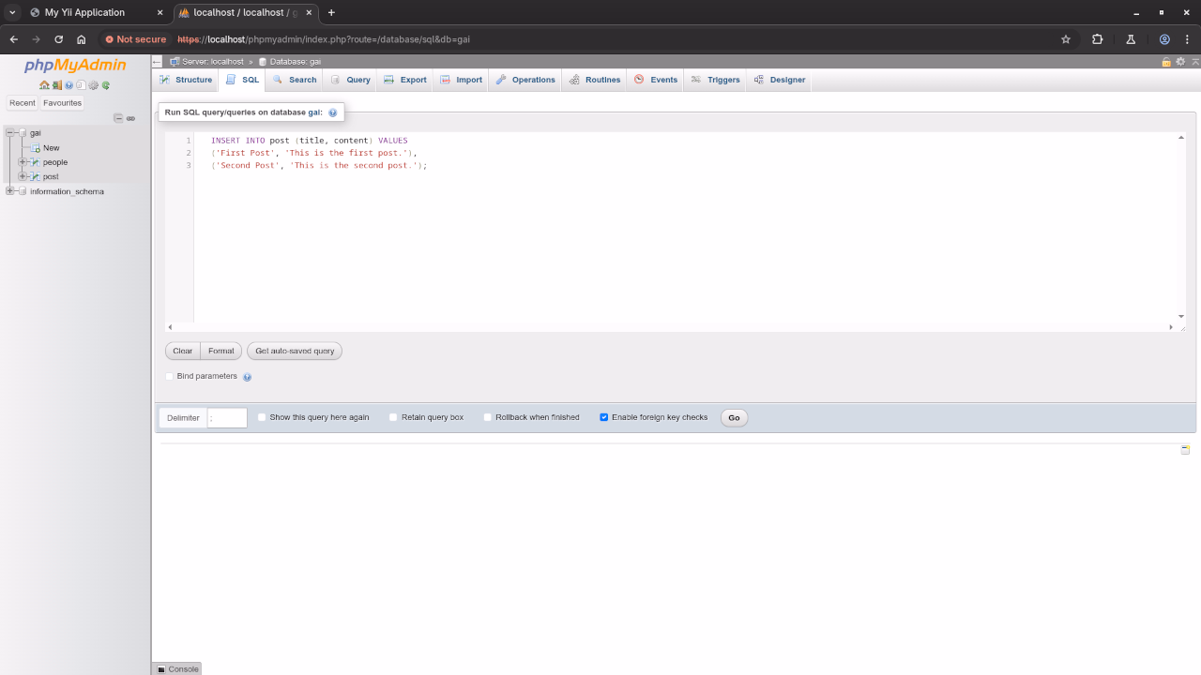Open the Structure tab
Viewport: 1201px width, 675px height.
point(186,80)
